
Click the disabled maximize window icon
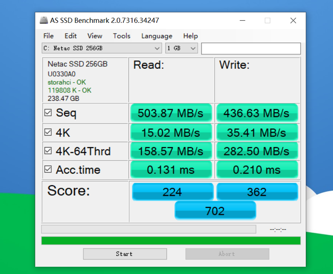(267, 21)
